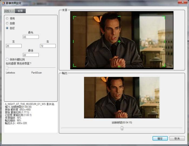Click the Letterbox to Pan&Scan slider handle
Viewport: 189px width, 146px height.
[7, 68]
